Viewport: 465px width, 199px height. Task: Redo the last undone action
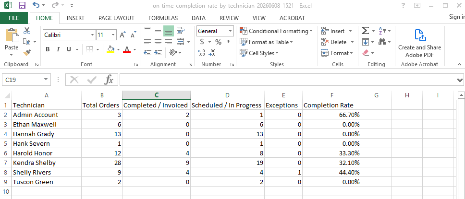(x=55, y=5)
